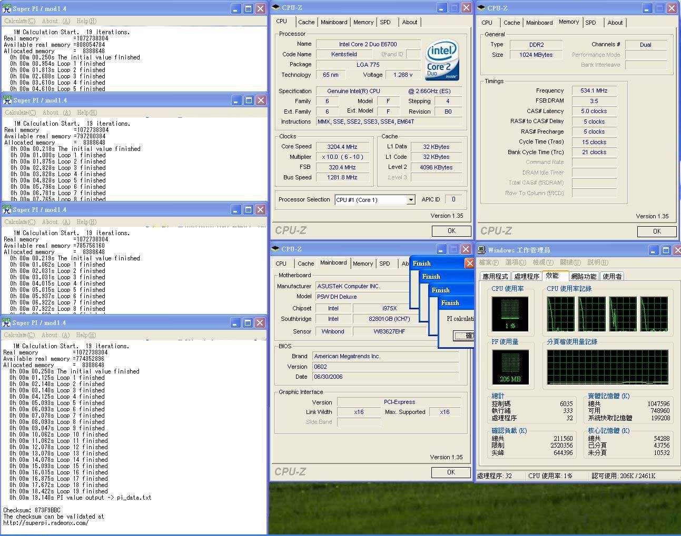
Task: Click memory Frequency value 534.1 MHz
Action: pyautogui.click(x=594, y=90)
